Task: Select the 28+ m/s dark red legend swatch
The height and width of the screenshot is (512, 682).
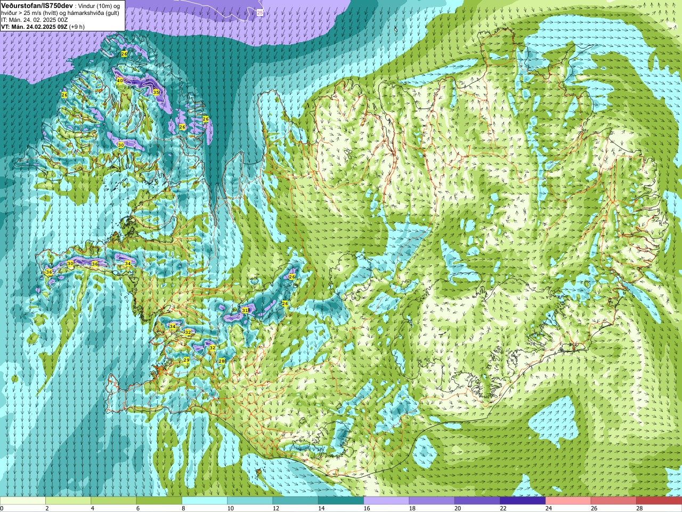Action: click(x=659, y=501)
